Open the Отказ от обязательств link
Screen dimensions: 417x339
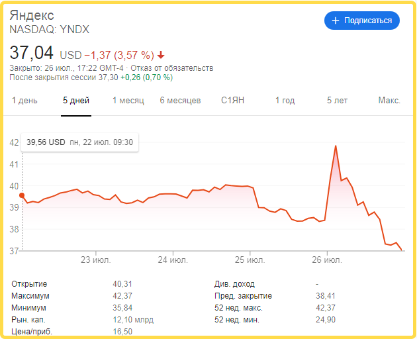point(172,68)
